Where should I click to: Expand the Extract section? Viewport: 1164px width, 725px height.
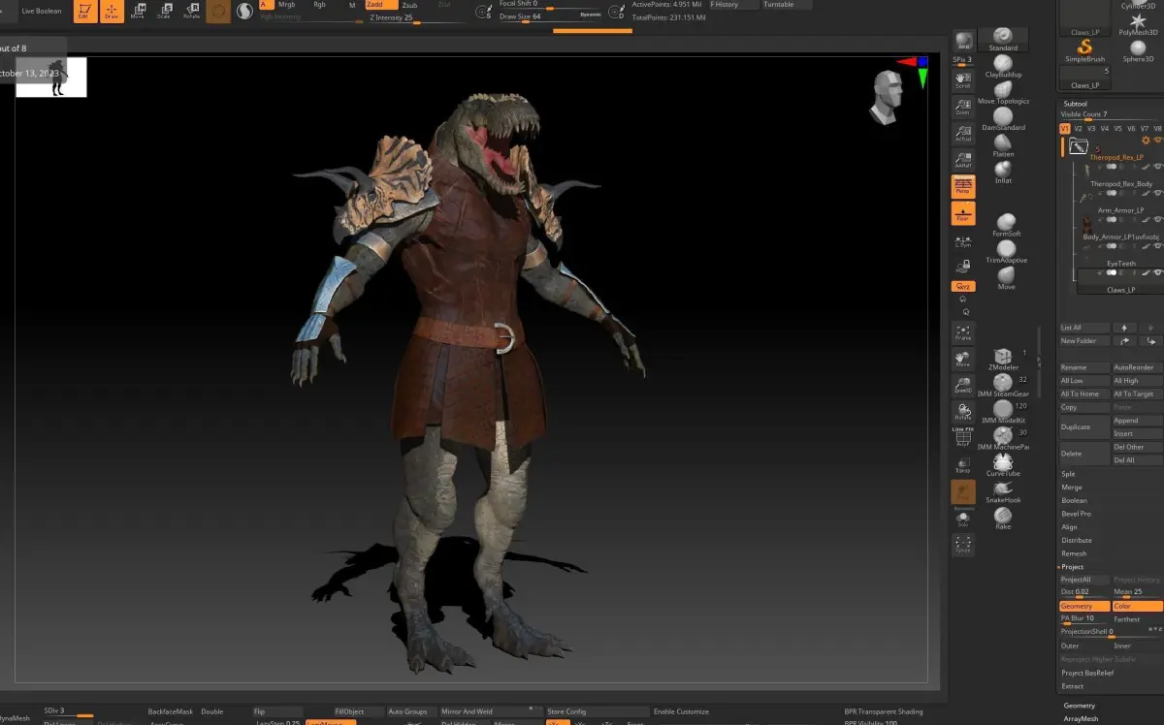pos(1072,686)
